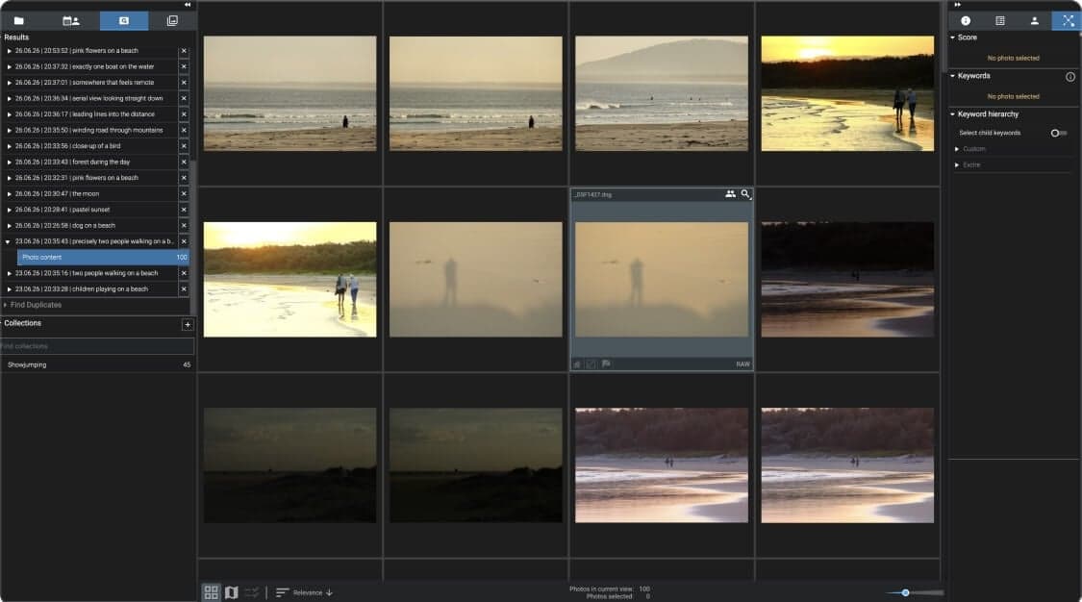
Task: Collapse the left panel with double arrows
Action: pos(188,4)
